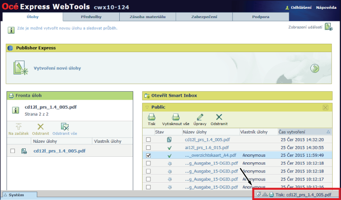This screenshot has height=200, width=341.
Task: Tick the checkbox for the 10:12:17 job
Action: [x=148, y=179]
